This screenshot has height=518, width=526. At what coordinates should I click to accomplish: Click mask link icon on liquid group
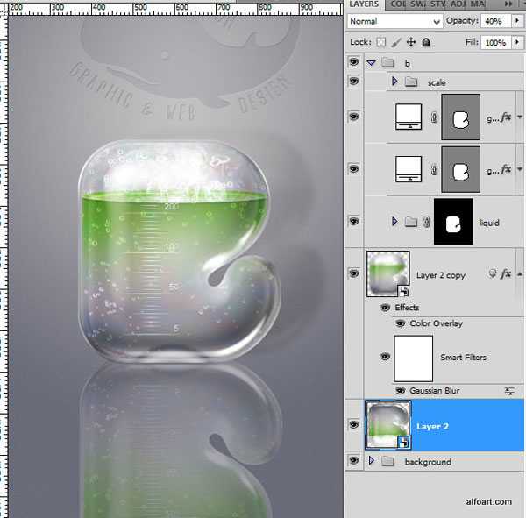(427, 222)
